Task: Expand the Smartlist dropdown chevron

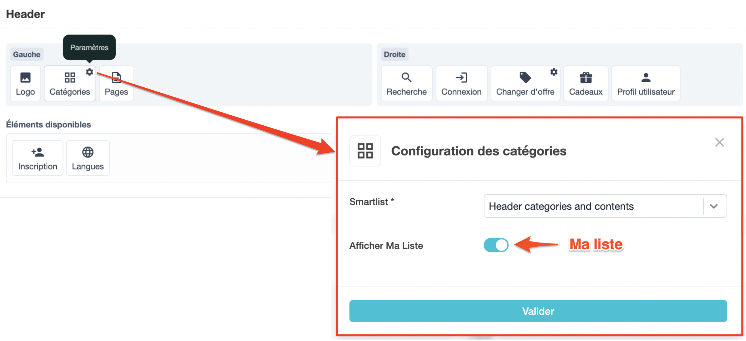Action: (714, 206)
